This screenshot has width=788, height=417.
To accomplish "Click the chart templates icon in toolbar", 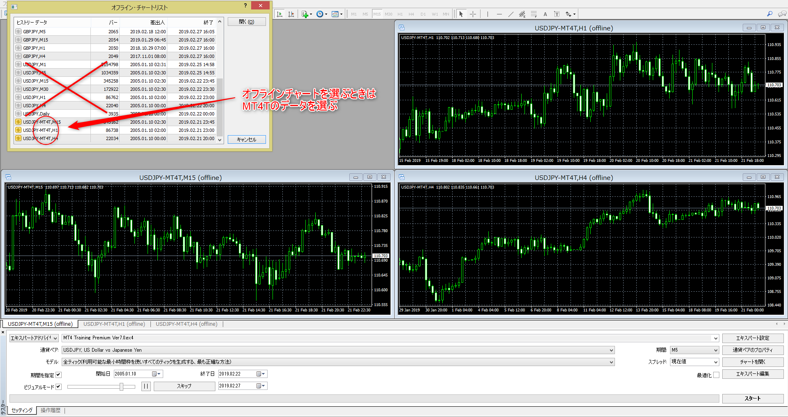I will point(335,14).
